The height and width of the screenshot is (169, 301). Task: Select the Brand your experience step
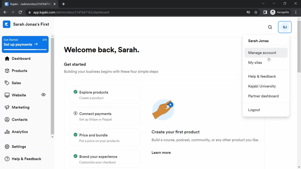(105, 159)
